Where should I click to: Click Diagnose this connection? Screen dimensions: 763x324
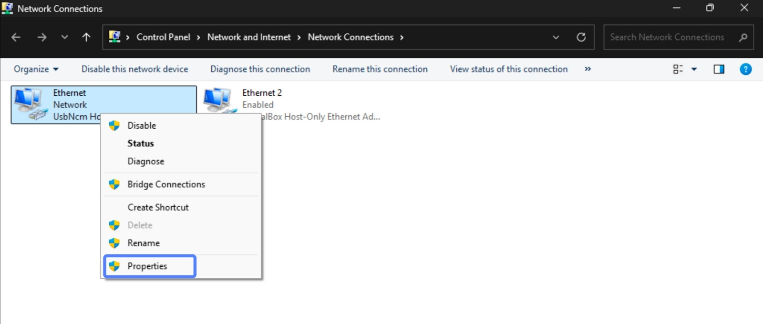(260, 69)
